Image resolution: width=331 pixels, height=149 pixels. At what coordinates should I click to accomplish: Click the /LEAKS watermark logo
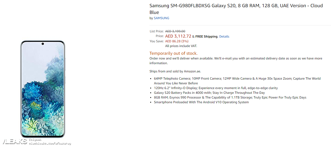click(x=15, y=142)
